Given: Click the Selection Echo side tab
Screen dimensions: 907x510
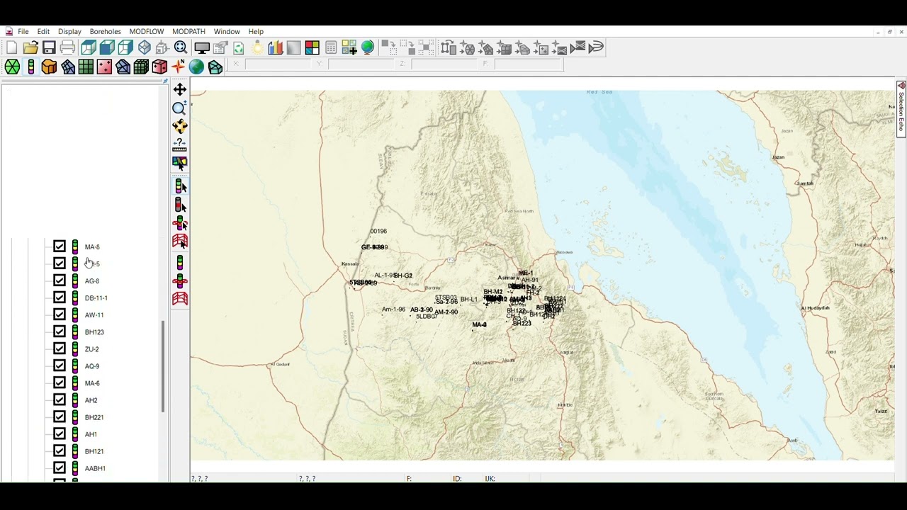Looking at the screenshot, I should [901, 109].
